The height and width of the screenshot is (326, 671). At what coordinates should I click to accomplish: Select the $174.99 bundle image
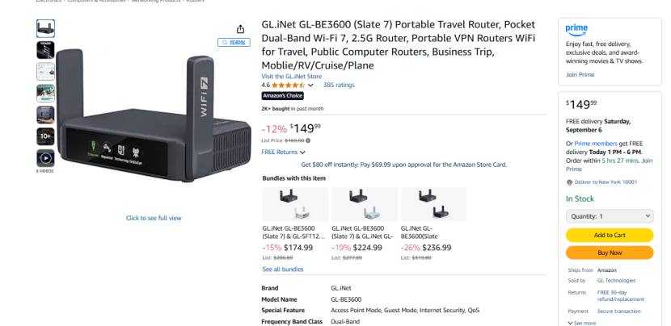pyautogui.click(x=295, y=204)
